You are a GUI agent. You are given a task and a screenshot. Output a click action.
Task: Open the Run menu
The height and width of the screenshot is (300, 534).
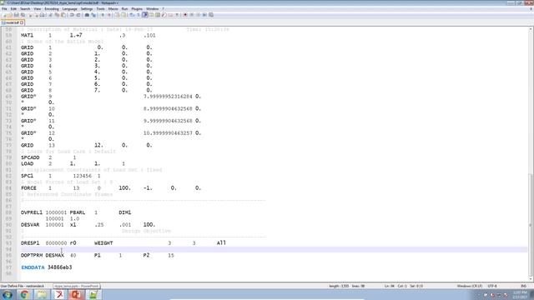coord(124,9)
